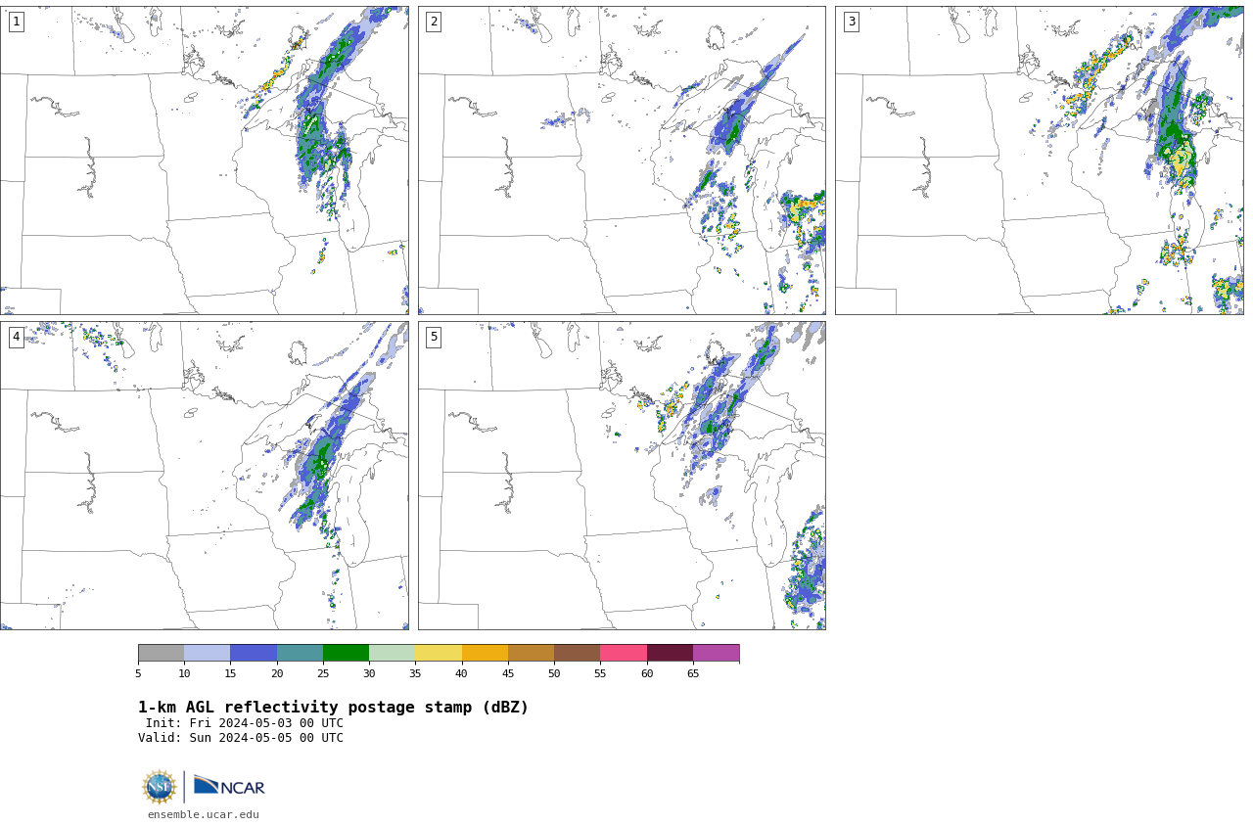This screenshot has width=1253, height=826.
Task: Click the panel label number 2
Action: pos(434,22)
